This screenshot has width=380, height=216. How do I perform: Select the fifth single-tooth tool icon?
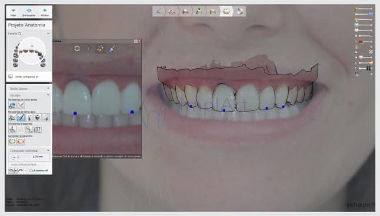pos(46,117)
